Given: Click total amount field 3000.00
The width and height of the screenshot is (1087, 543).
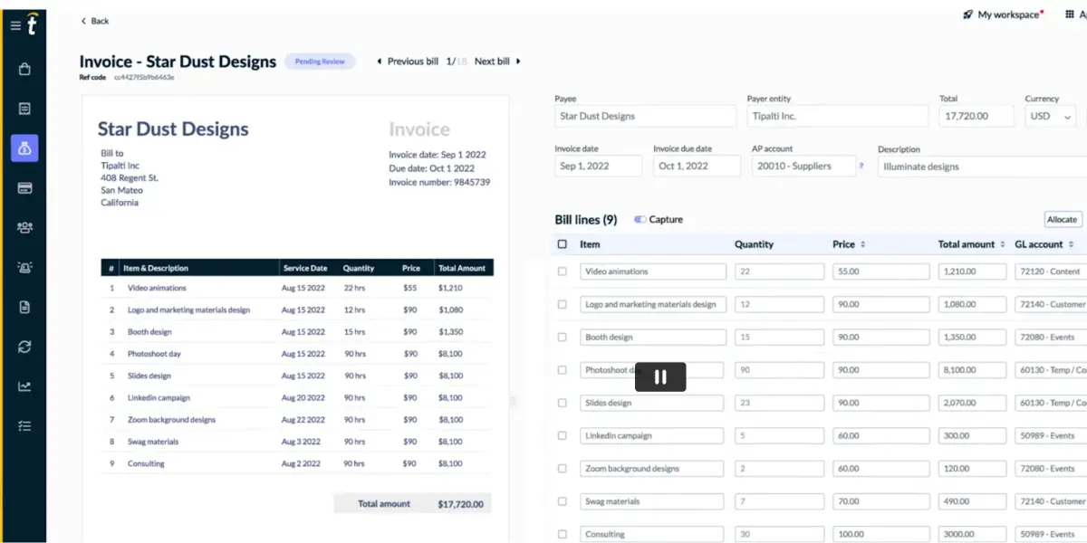Looking at the screenshot, I should click(972, 534).
